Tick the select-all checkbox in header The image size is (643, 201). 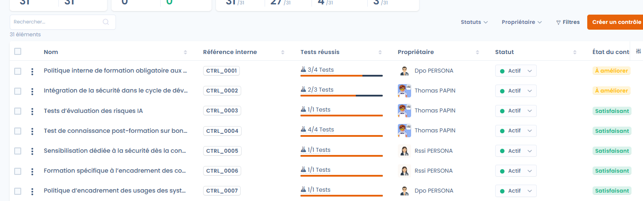point(18,51)
